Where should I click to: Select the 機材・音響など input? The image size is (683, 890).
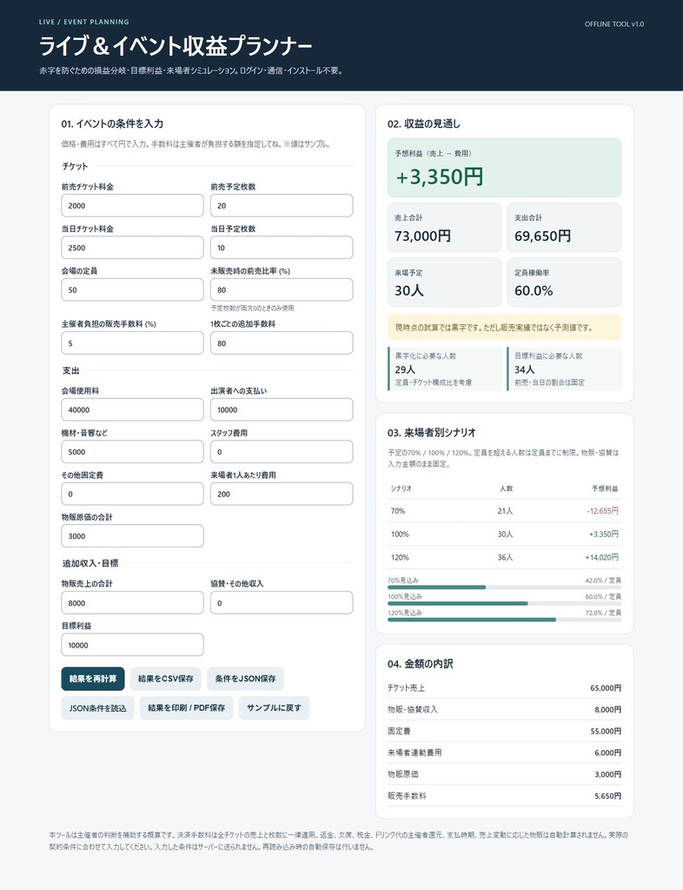point(132,452)
